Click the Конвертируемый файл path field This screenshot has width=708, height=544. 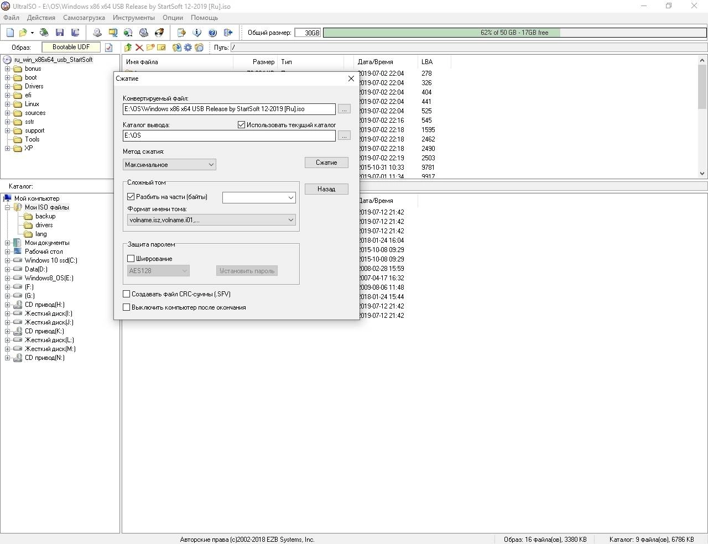(x=229, y=109)
